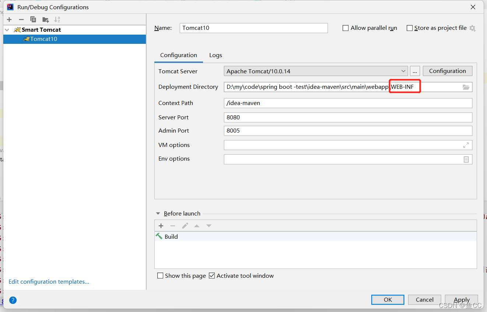Move configuration into new folder icon
The width and height of the screenshot is (487, 312).
pyautogui.click(x=45, y=20)
